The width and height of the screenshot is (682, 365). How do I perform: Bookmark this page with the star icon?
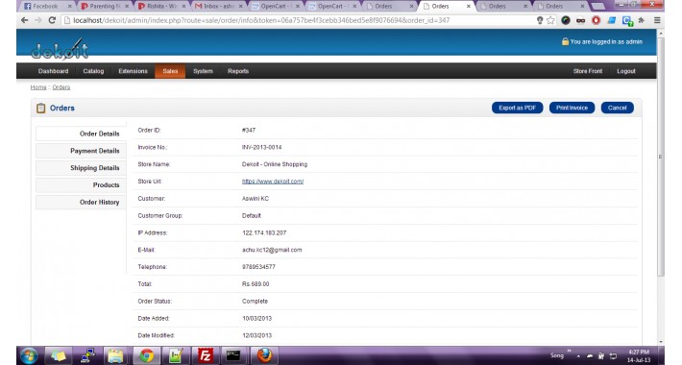[550, 20]
